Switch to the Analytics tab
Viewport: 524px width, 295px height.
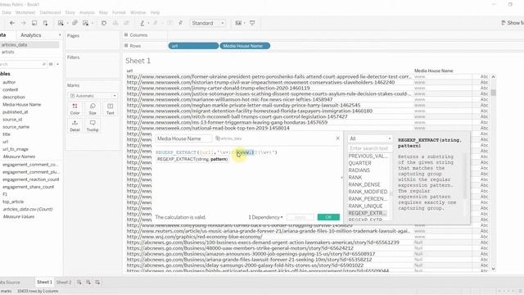click(31, 35)
